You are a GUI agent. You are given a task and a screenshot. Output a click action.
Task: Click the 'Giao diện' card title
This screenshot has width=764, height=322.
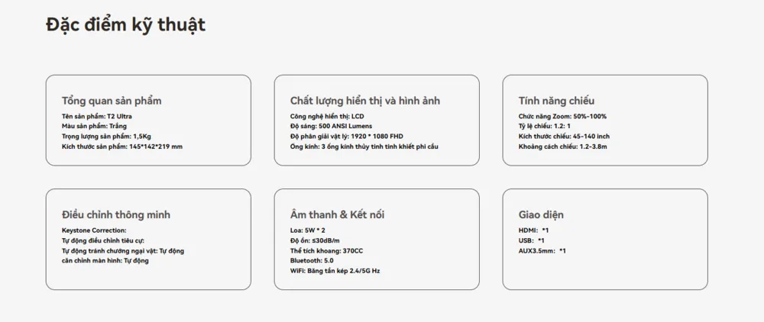pyautogui.click(x=541, y=214)
